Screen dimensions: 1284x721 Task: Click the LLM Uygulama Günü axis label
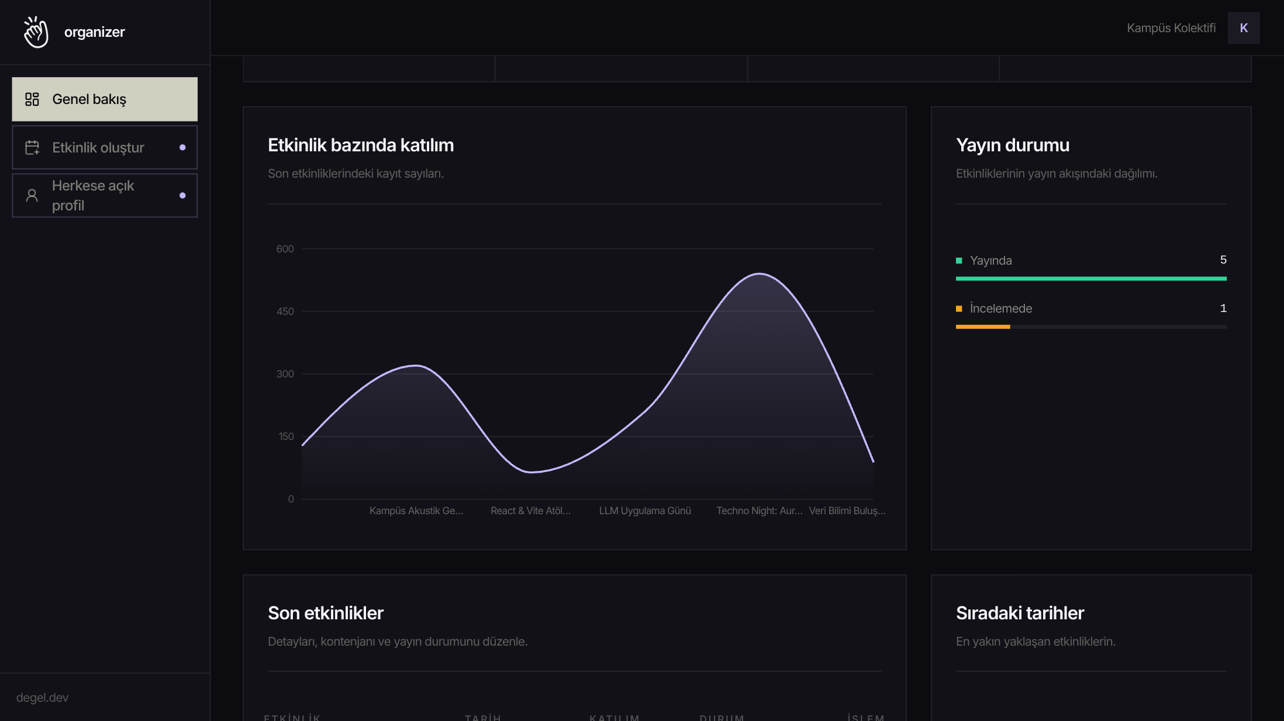pos(645,511)
